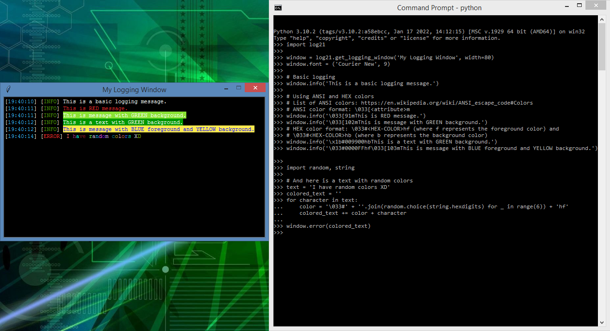
Task: Click the scroll up arrow in Command Prompt
Action: point(602,19)
